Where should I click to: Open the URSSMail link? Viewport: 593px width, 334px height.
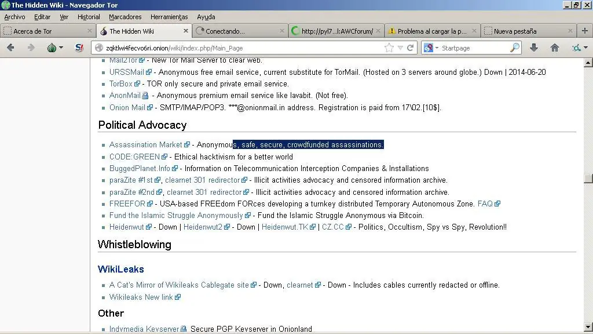(x=127, y=72)
